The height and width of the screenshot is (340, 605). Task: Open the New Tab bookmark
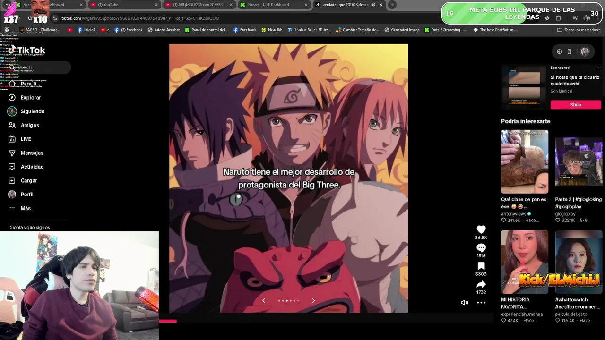[272, 30]
